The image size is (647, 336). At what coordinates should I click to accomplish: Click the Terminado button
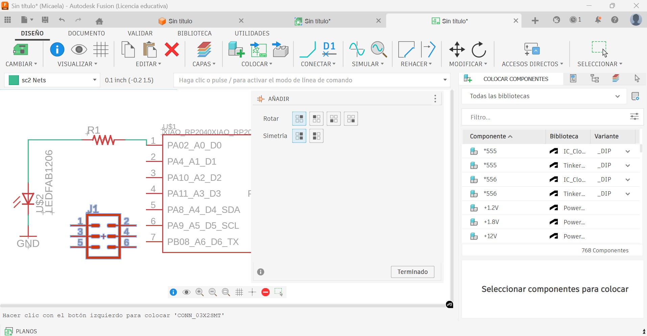tap(413, 272)
